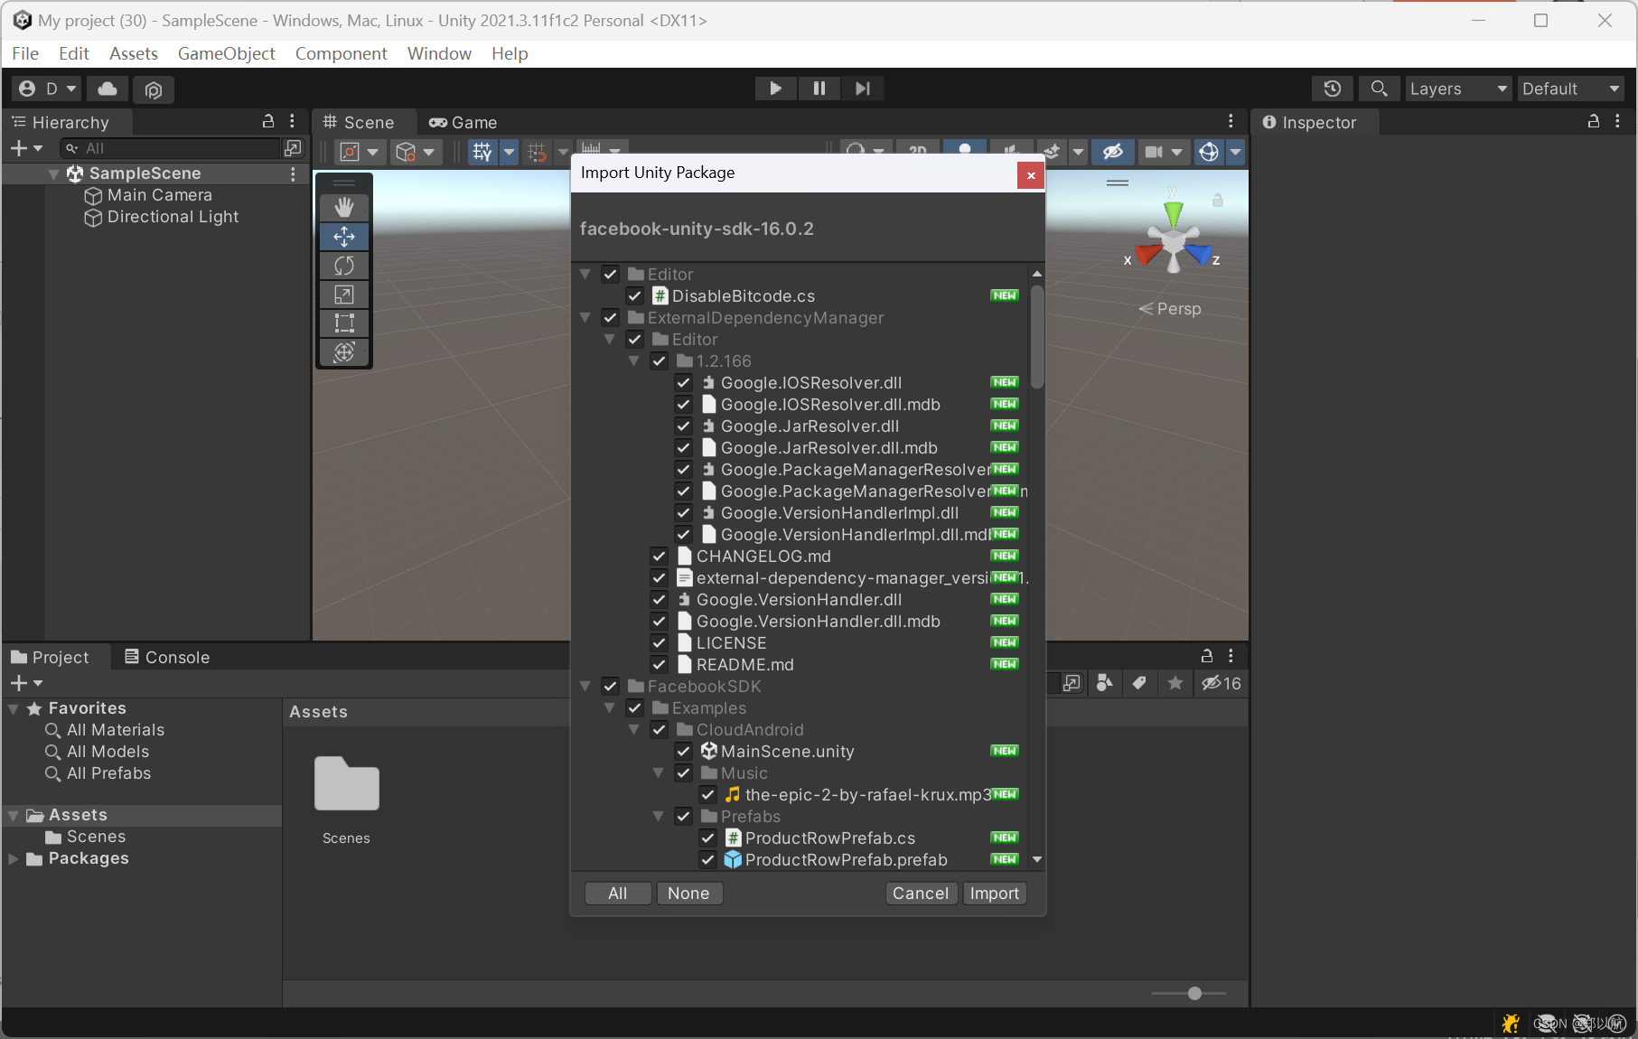Uncheck the FacebookSDK folder checkbox
The height and width of the screenshot is (1039, 1638).
click(611, 687)
